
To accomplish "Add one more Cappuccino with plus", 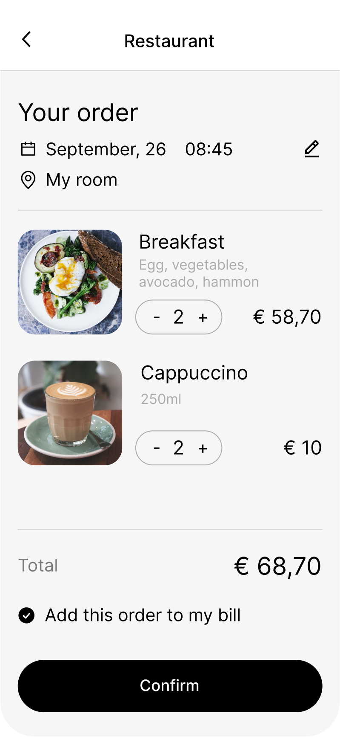I will coord(203,448).
